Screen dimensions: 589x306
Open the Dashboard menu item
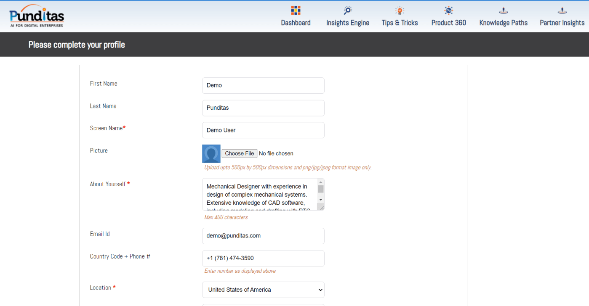point(296,23)
